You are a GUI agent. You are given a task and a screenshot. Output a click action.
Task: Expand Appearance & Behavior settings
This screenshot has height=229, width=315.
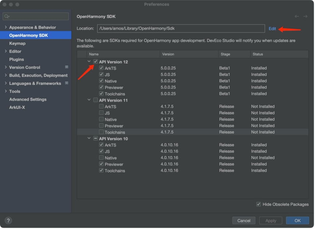click(5, 27)
